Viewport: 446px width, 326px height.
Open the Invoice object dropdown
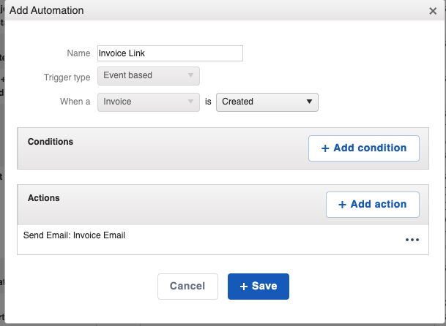(x=149, y=102)
